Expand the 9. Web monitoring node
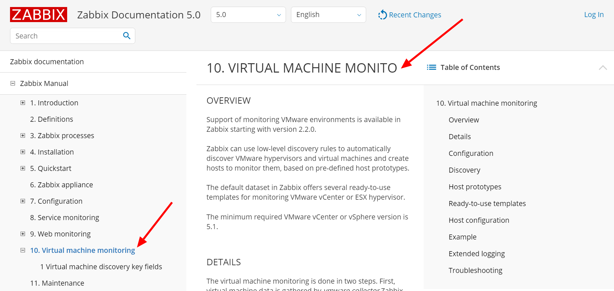Screen dimensions: 614x291 click(x=23, y=234)
